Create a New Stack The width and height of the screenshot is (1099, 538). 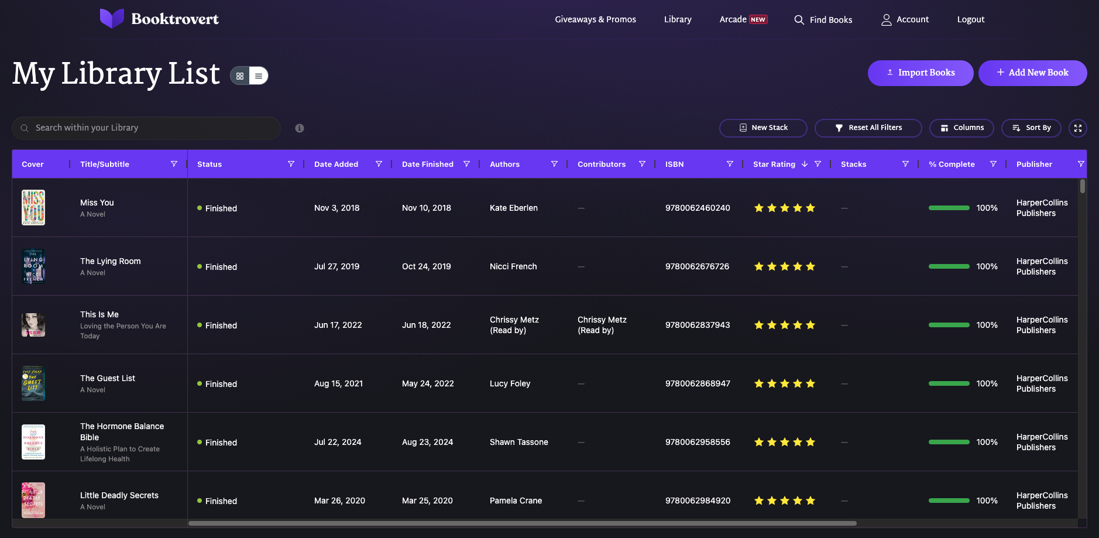[x=763, y=128]
